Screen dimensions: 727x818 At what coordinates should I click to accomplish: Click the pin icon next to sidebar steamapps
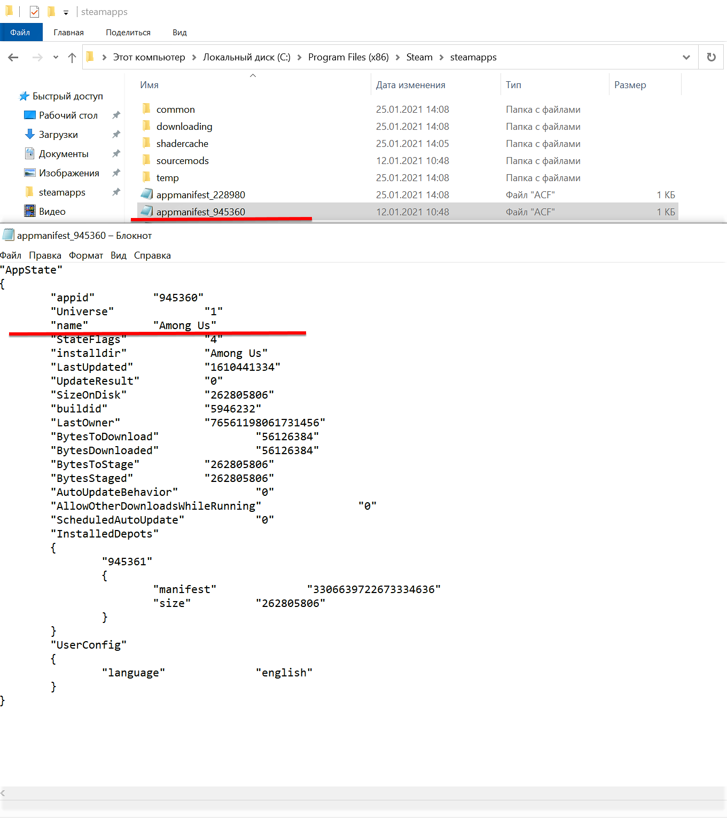point(116,192)
